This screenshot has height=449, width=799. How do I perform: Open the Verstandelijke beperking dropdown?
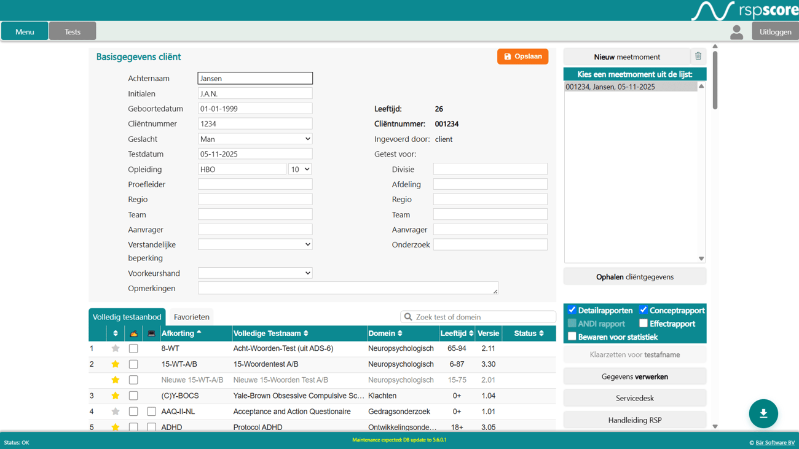254,244
